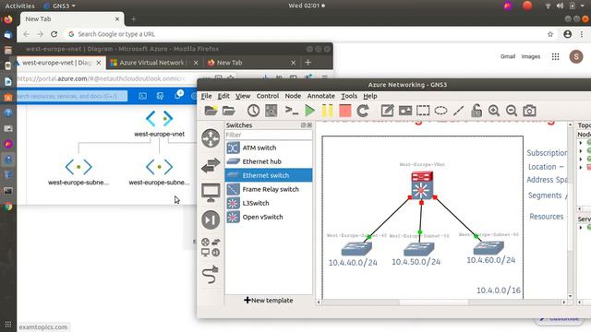Zoom in on the GNS3 topology

point(494,111)
